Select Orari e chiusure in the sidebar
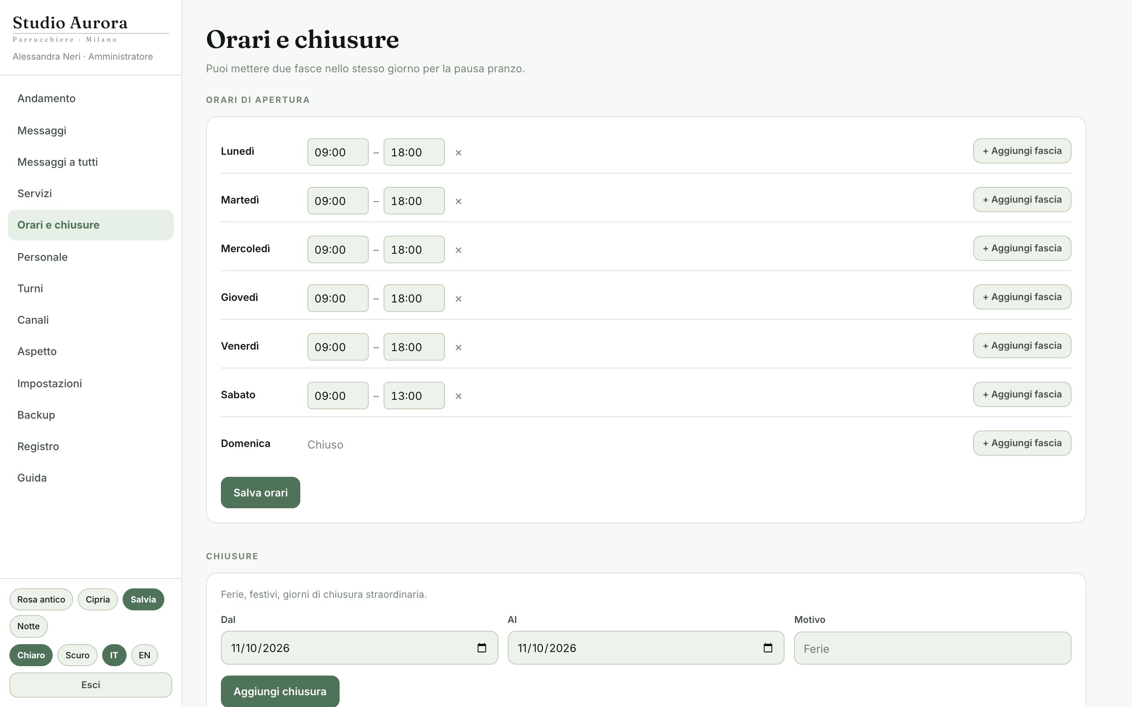 91,225
